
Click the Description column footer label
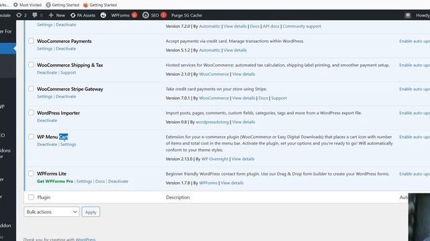177,197
